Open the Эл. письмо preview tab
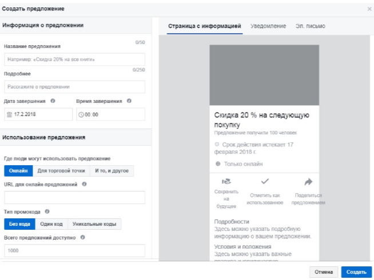 [310, 26]
